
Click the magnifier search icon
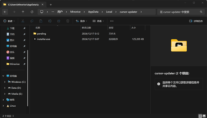tap(201, 12)
